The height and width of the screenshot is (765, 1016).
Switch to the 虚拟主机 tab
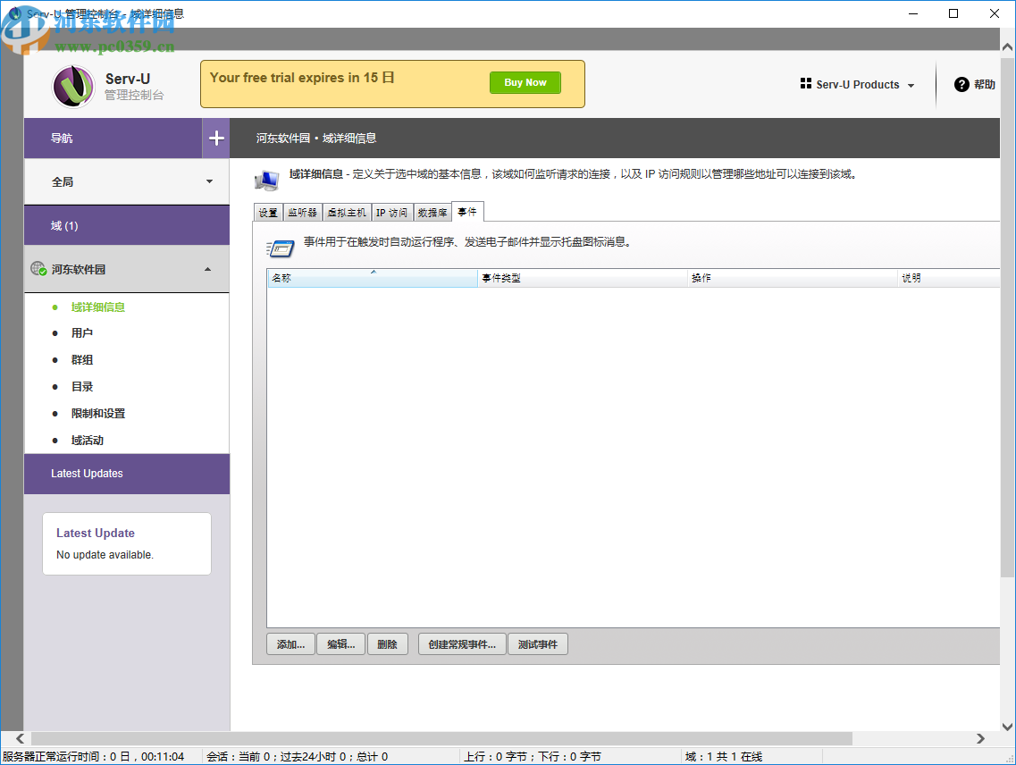[x=347, y=213]
